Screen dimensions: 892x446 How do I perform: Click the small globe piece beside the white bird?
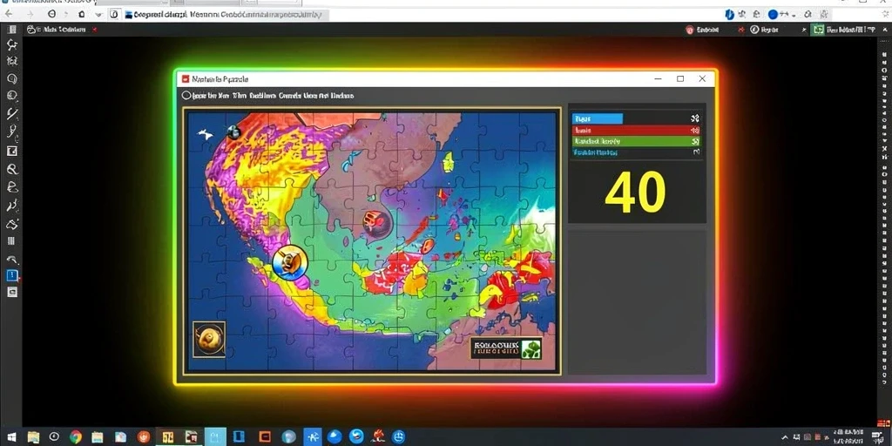point(233,132)
